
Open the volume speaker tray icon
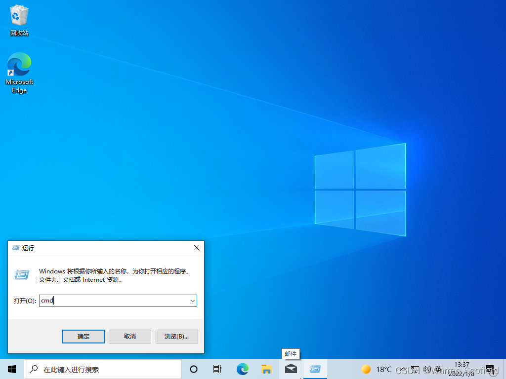426,369
